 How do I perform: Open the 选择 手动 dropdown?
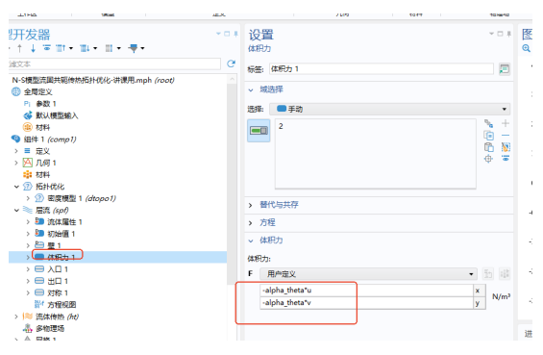389,110
